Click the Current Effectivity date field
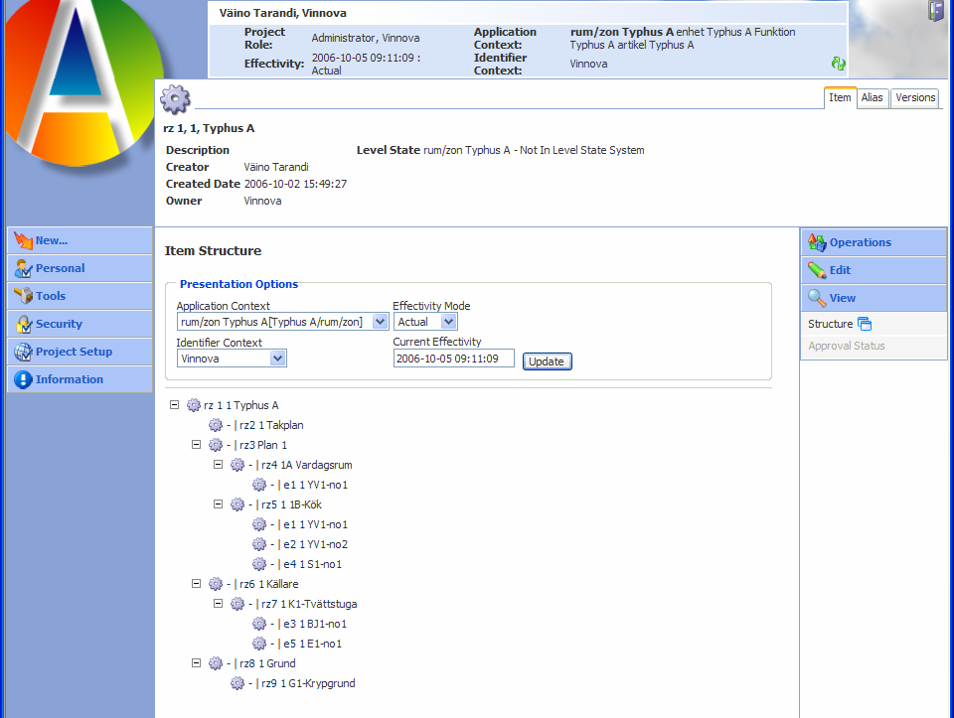This screenshot has width=954, height=718. click(454, 359)
